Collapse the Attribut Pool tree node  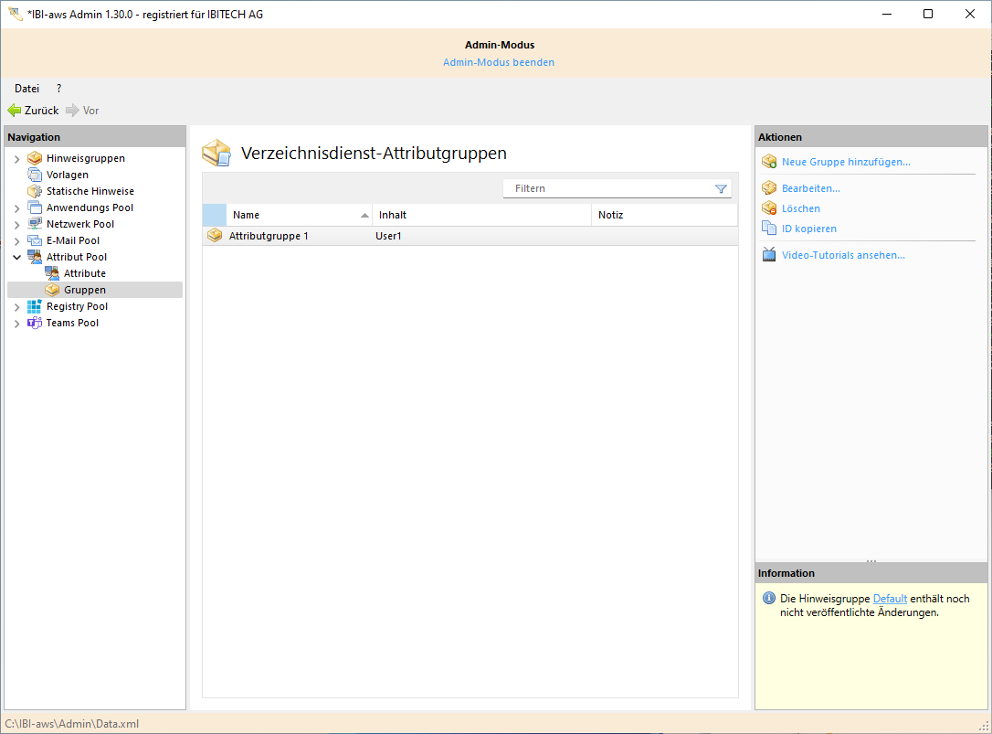16,258
